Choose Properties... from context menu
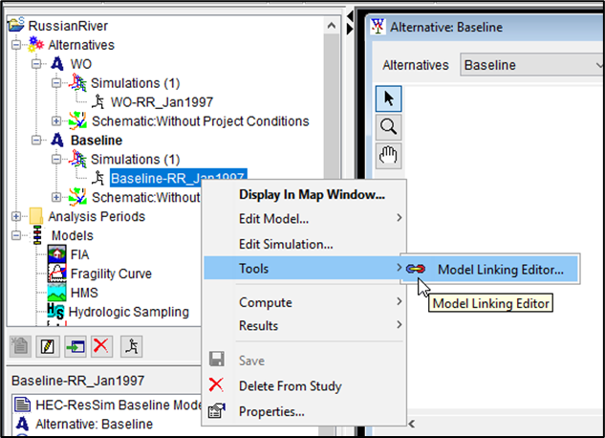Image resolution: width=605 pixels, height=438 pixels. tap(305, 411)
